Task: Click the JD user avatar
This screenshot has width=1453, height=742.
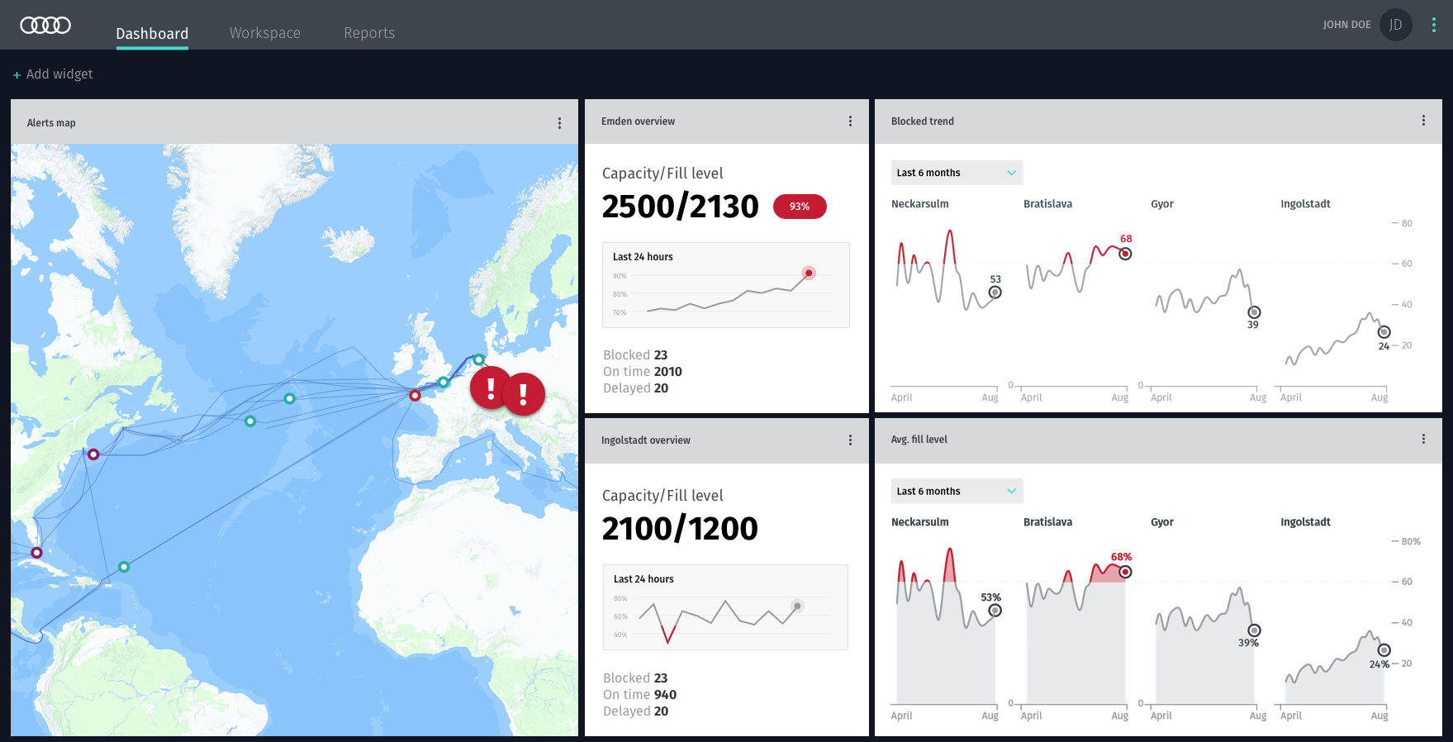Action: click(1396, 25)
